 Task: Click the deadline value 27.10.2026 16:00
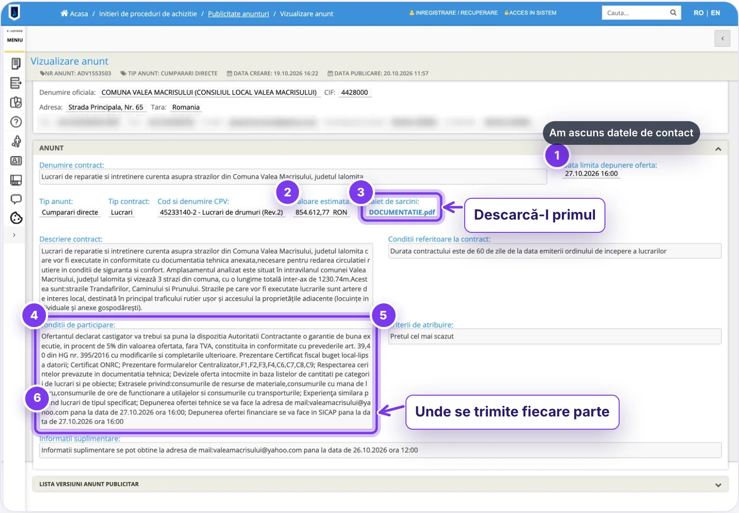point(591,174)
